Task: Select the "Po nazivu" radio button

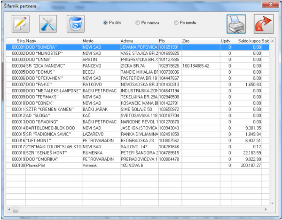Action: [137, 22]
